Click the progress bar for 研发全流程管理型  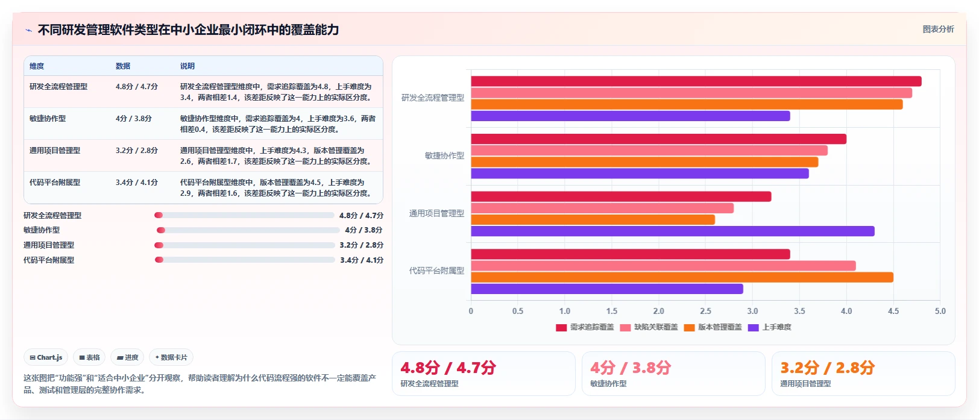coord(244,215)
